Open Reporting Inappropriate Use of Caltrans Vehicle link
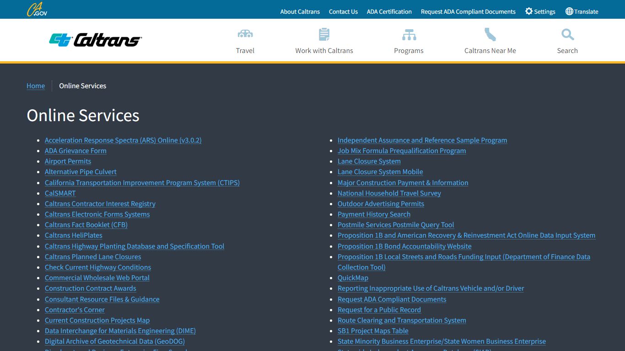625x351 pixels. [431, 288]
